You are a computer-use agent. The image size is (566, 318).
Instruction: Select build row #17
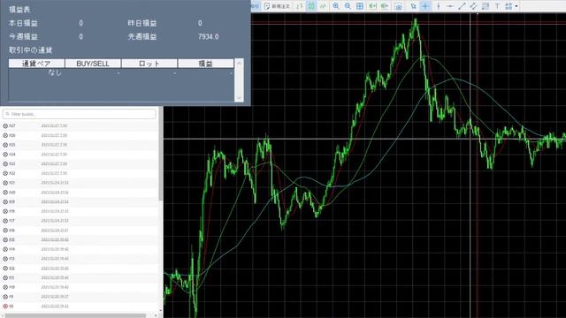(x=80, y=221)
